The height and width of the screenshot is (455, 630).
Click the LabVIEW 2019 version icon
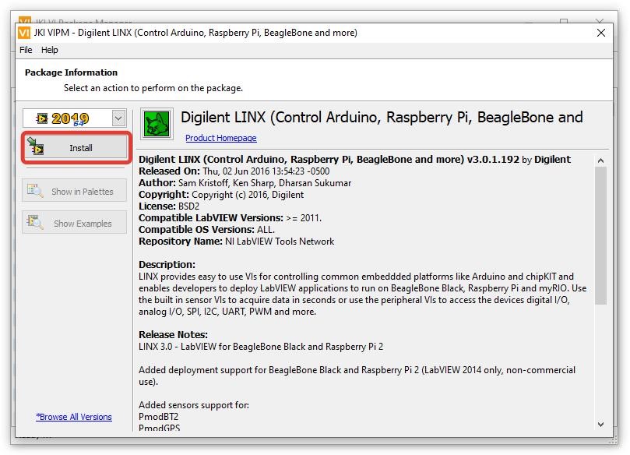click(x=67, y=118)
